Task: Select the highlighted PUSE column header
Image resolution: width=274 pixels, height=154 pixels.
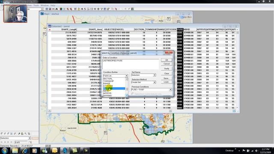Action: [x=180, y=30]
